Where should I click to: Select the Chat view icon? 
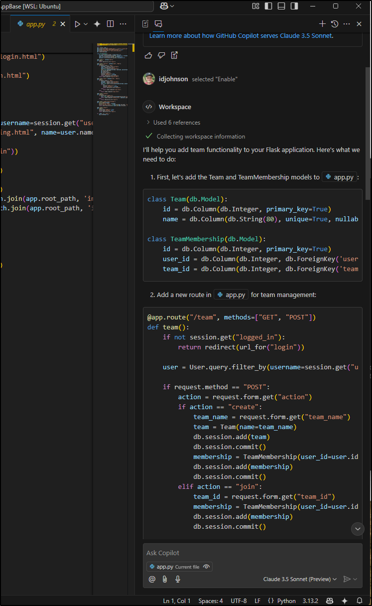pyautogui.click(x=158, y=23)
